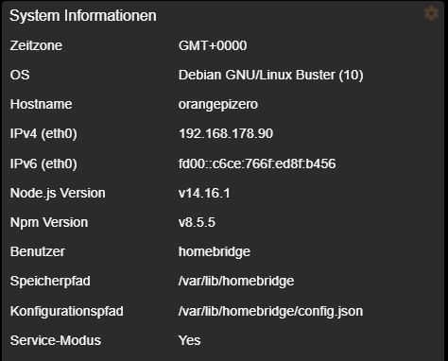This screenshot has height=361, width=448.
Task: Click the Yes Service-Modus value
Action: [189, 340]
